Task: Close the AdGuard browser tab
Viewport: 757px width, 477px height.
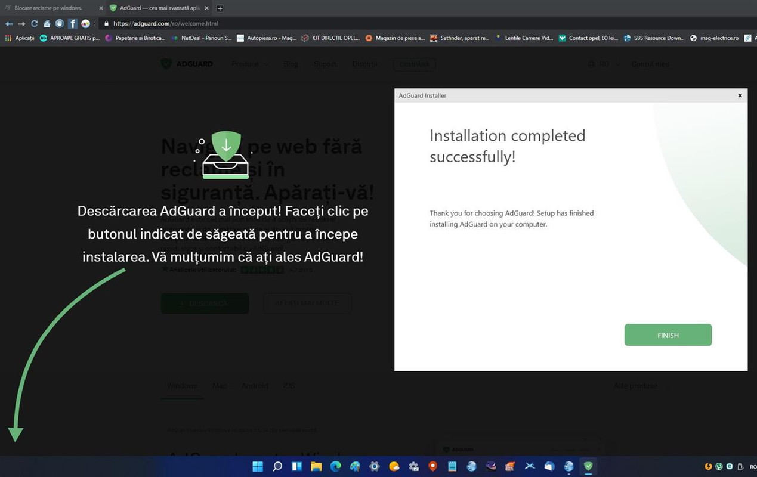Action: (x=206, y=8)
